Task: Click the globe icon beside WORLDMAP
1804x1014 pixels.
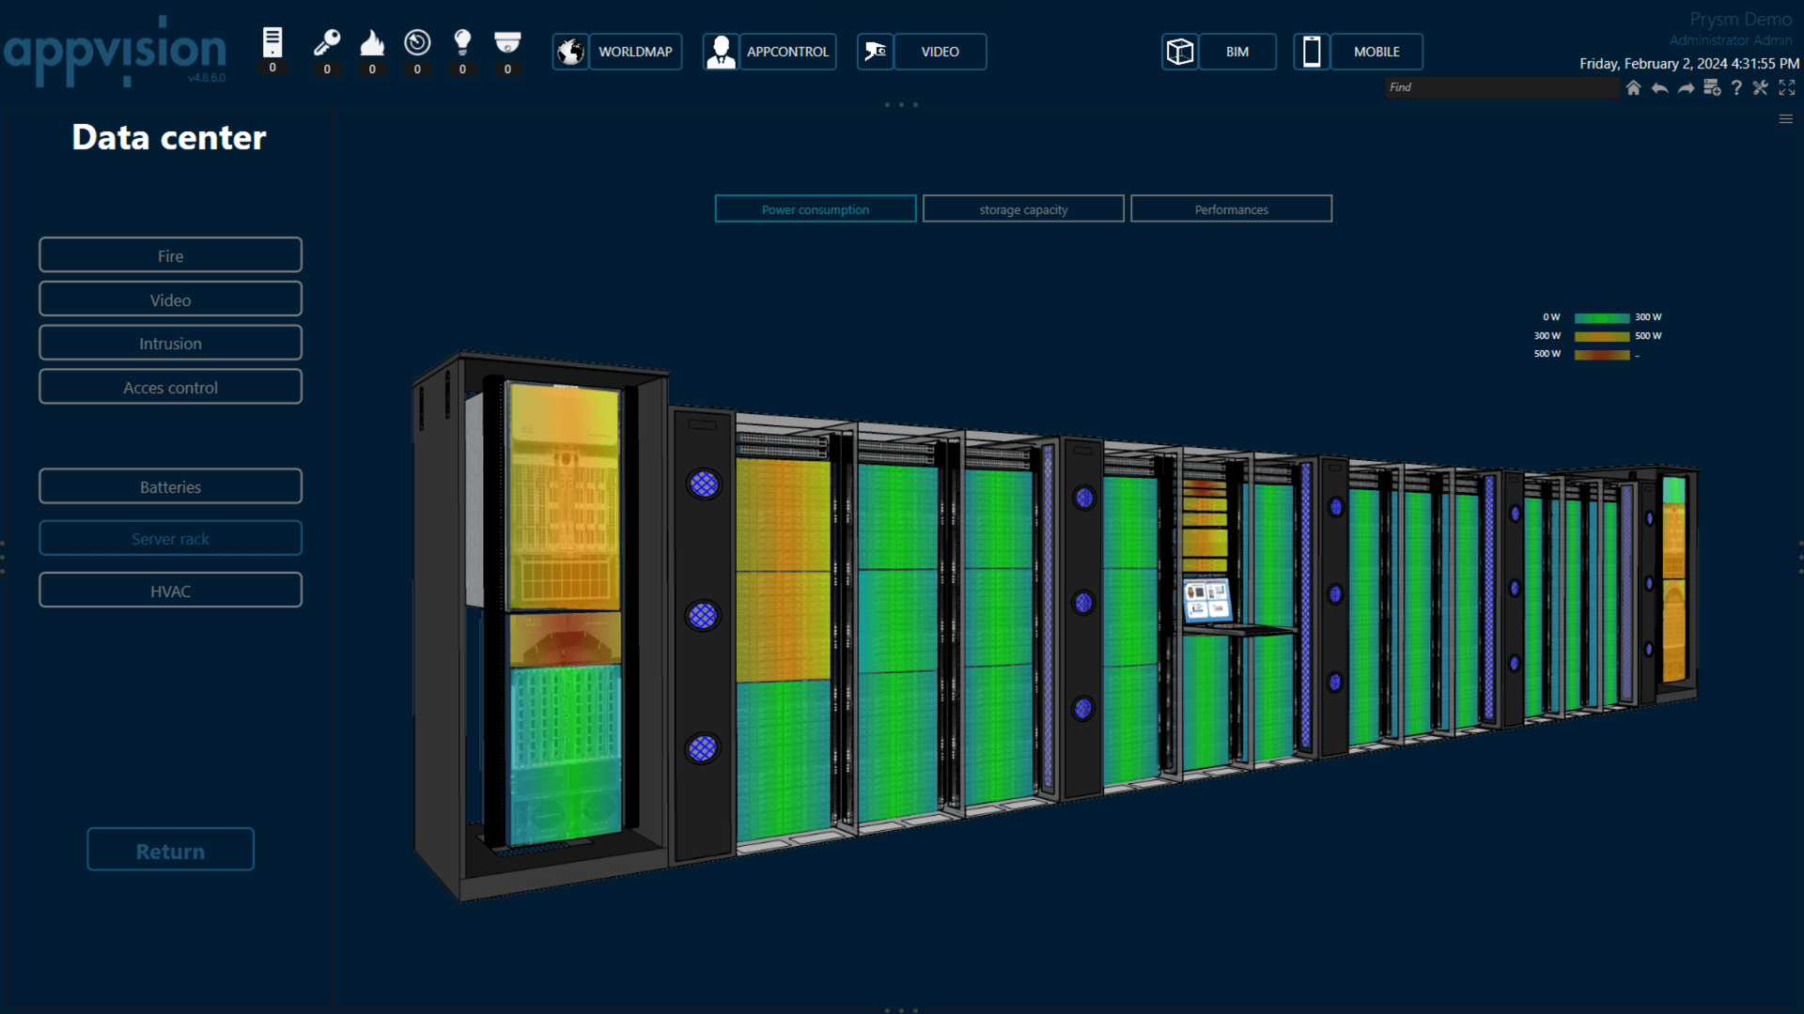Action: (570, 52)
